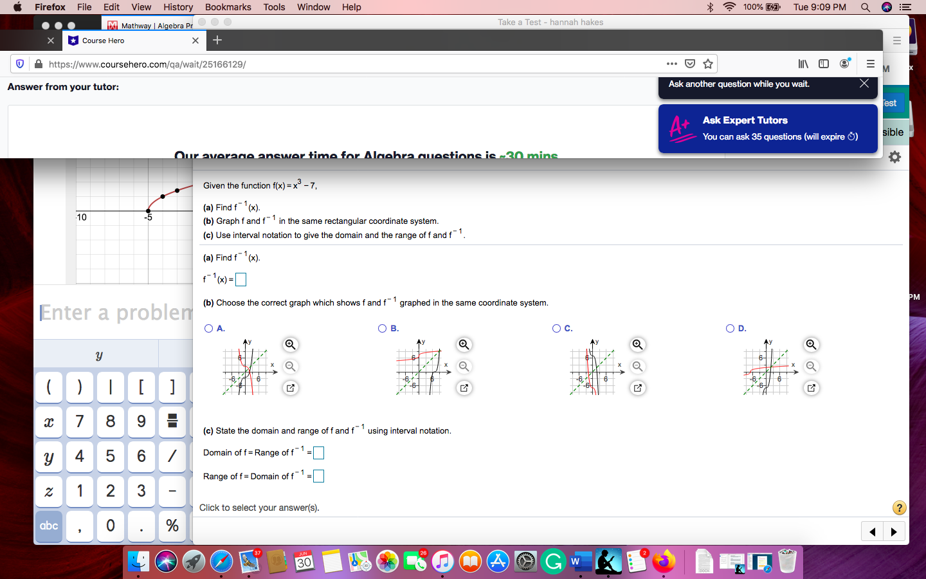
Task: Open Microsoft Word from the Dock
Action: pos(581,562)
